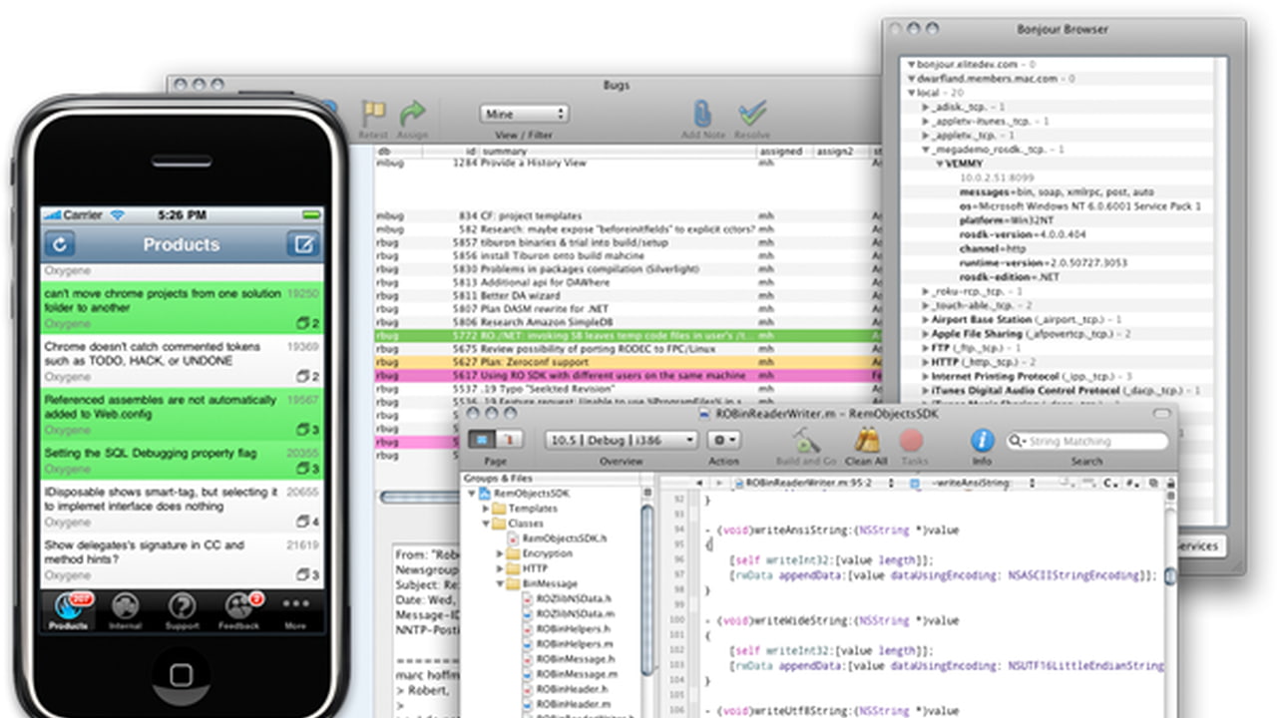Select bug 5811 Better DA wizard
1277x718 pixels.
(x=627, y=296)
